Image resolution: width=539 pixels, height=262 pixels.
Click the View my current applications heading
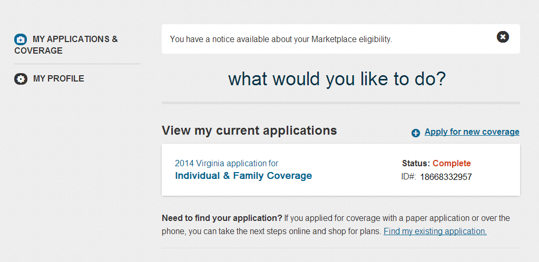click(x=249, y=130)
